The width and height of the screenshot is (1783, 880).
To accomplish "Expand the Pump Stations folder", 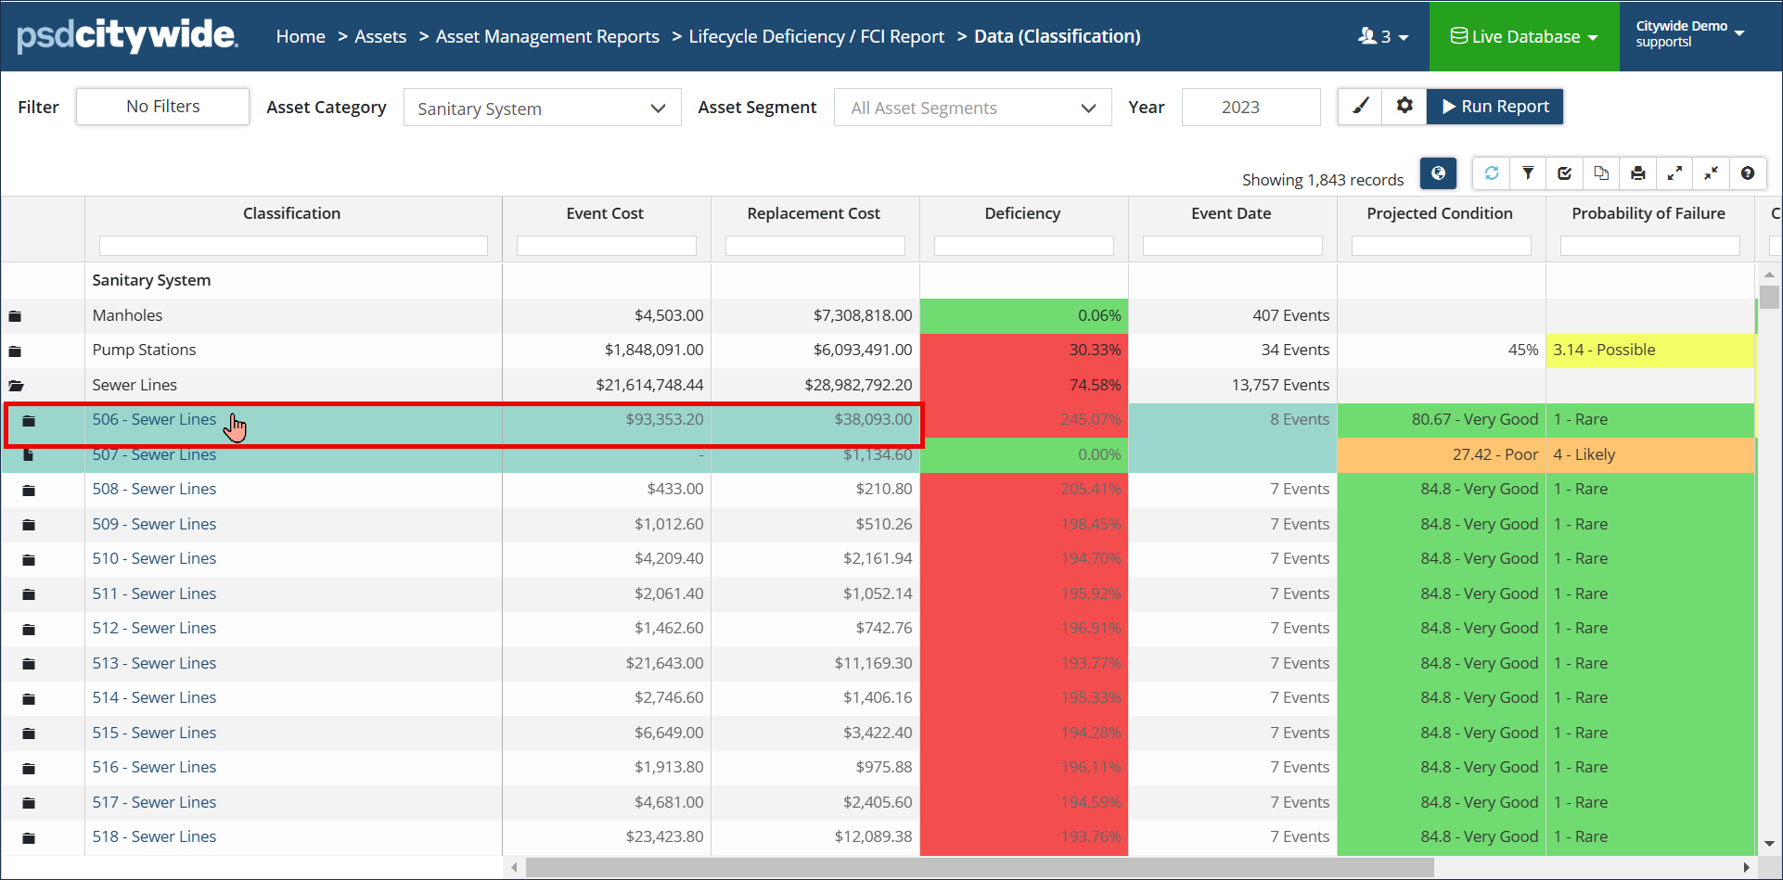I will point(15,351).
